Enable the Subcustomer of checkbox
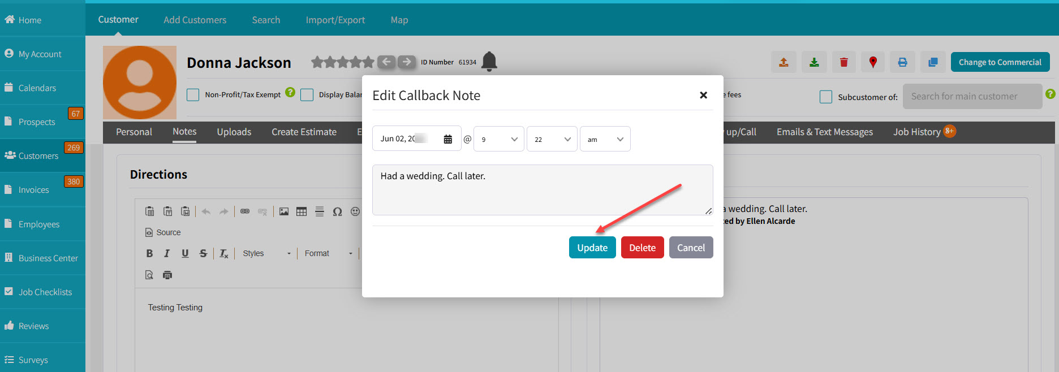 point(826,97)
